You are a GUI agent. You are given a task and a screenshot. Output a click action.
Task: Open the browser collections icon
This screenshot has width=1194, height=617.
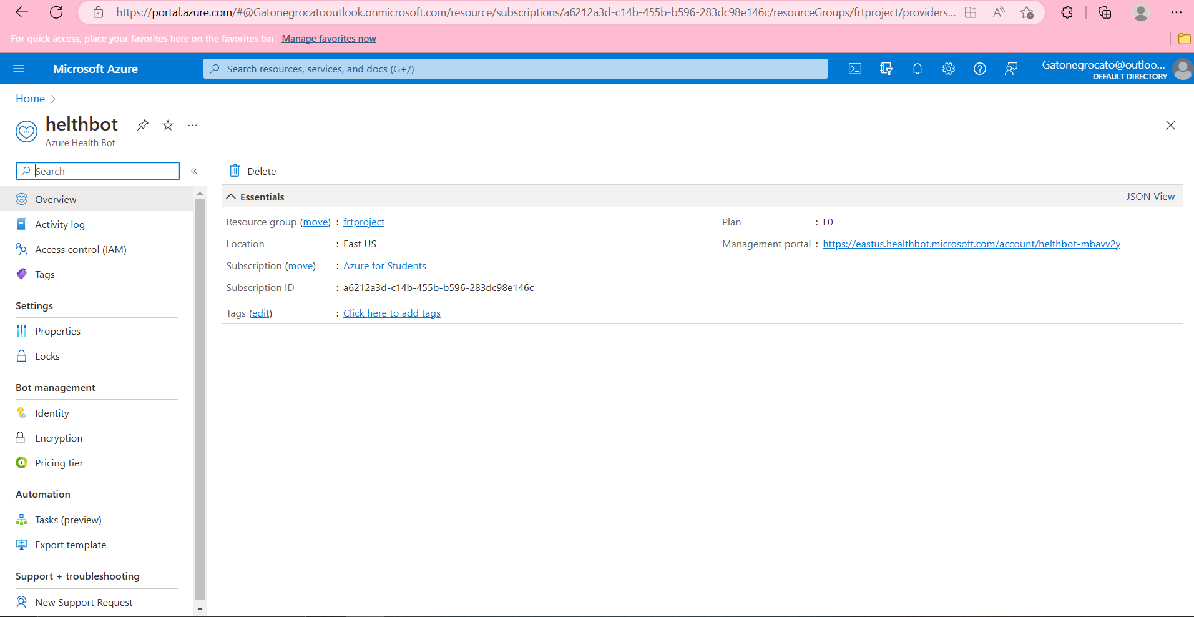pyautogui.click(x=1105, y=12)
